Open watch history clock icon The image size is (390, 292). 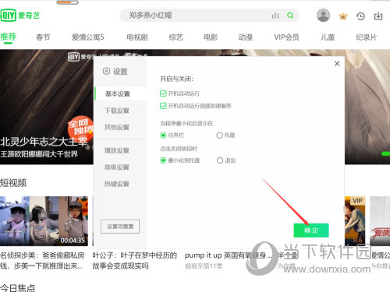360,16
